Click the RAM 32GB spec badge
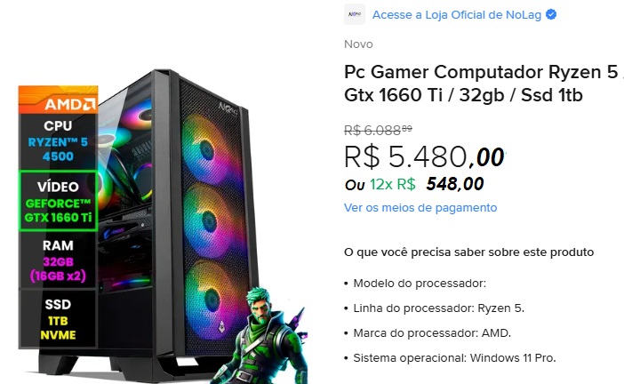624x384 pixels. (x=58, y=260)
